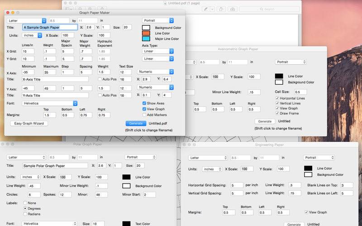Click the title Size field showing 20 in Graph Paper Maker
Viewport: 362px width, 226px height.
coord(127,27)
